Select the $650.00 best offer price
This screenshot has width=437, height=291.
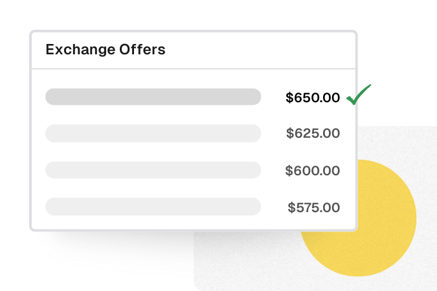313,98
